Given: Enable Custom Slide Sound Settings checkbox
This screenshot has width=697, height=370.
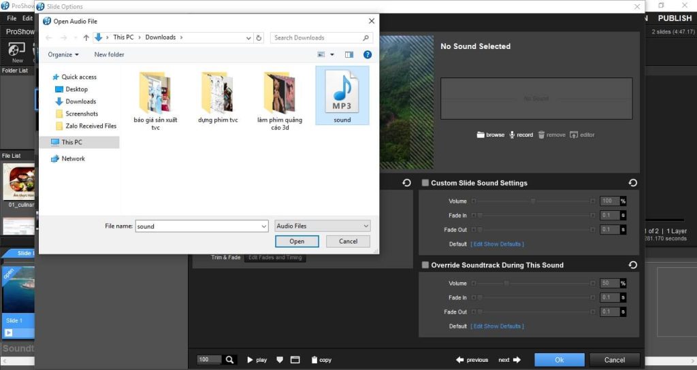Looking at the screenshot, I should (x=425, y=183).
